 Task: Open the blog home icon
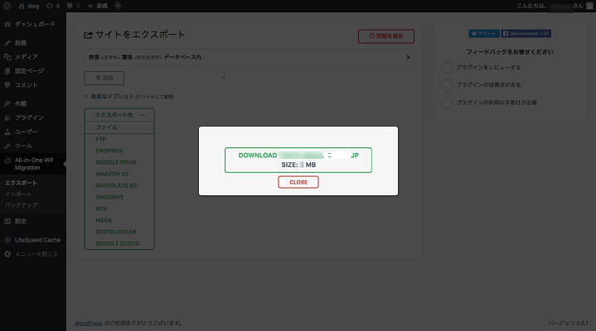pos(22,6)
